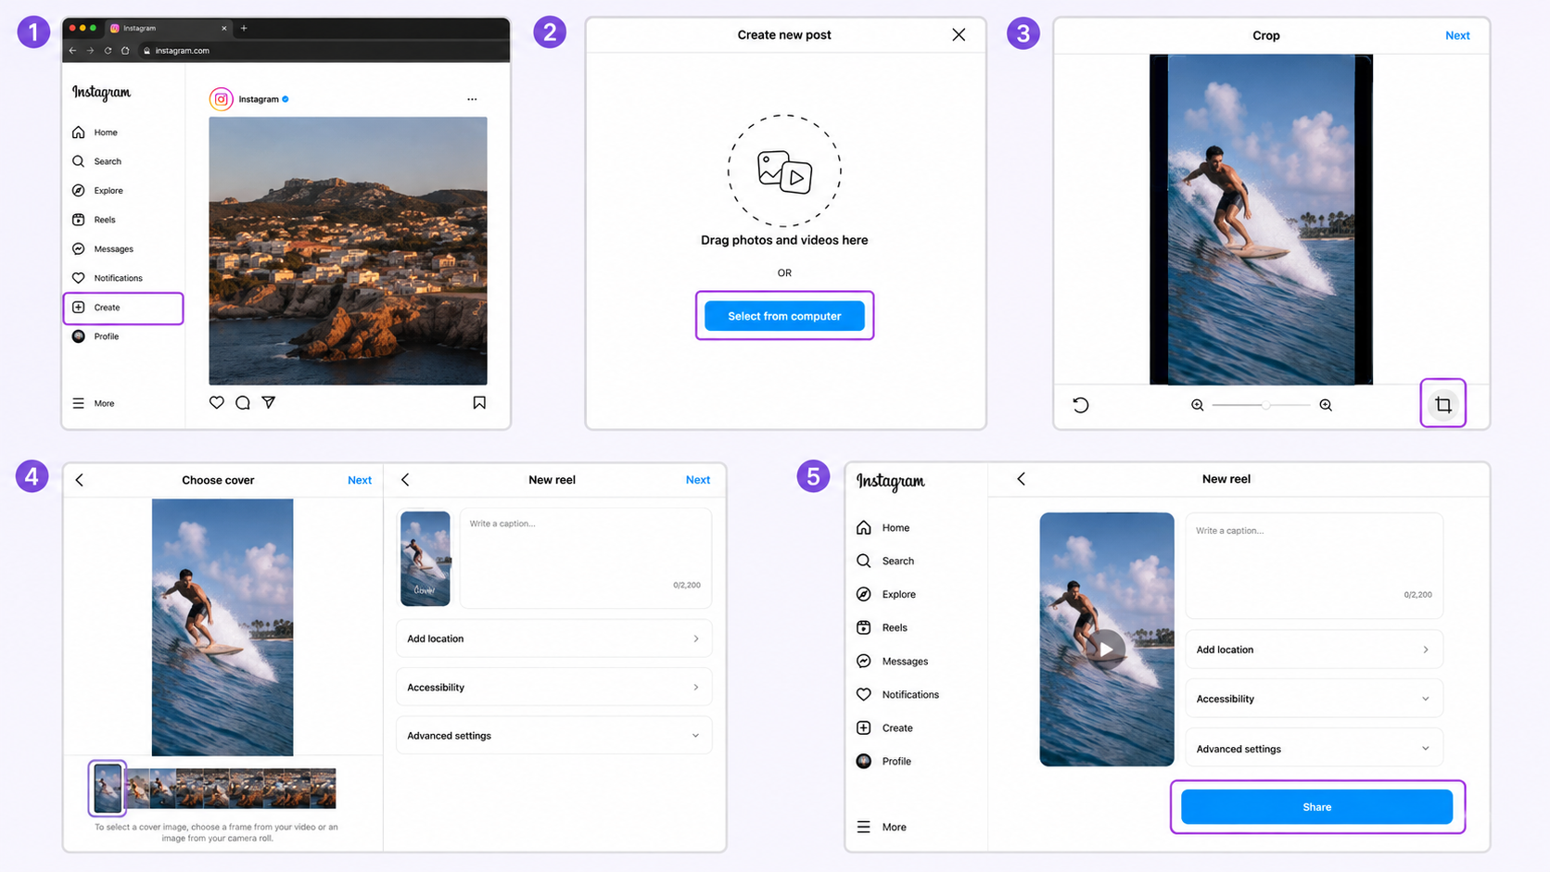This screenshot has width=1550, height=872.
Task: Open Messages in panel 5 sidebar
Action: point(893,661)
